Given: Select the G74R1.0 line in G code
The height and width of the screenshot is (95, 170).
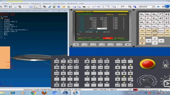Looking at the screenshot, I should pos(8,28).
